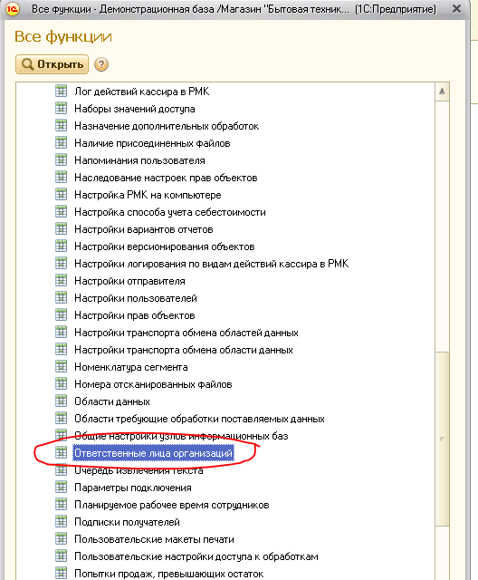Click table icon beside Настройка РМК на компьютере
The width and height of the screenshot is (478, 580).
pos(61,194)
